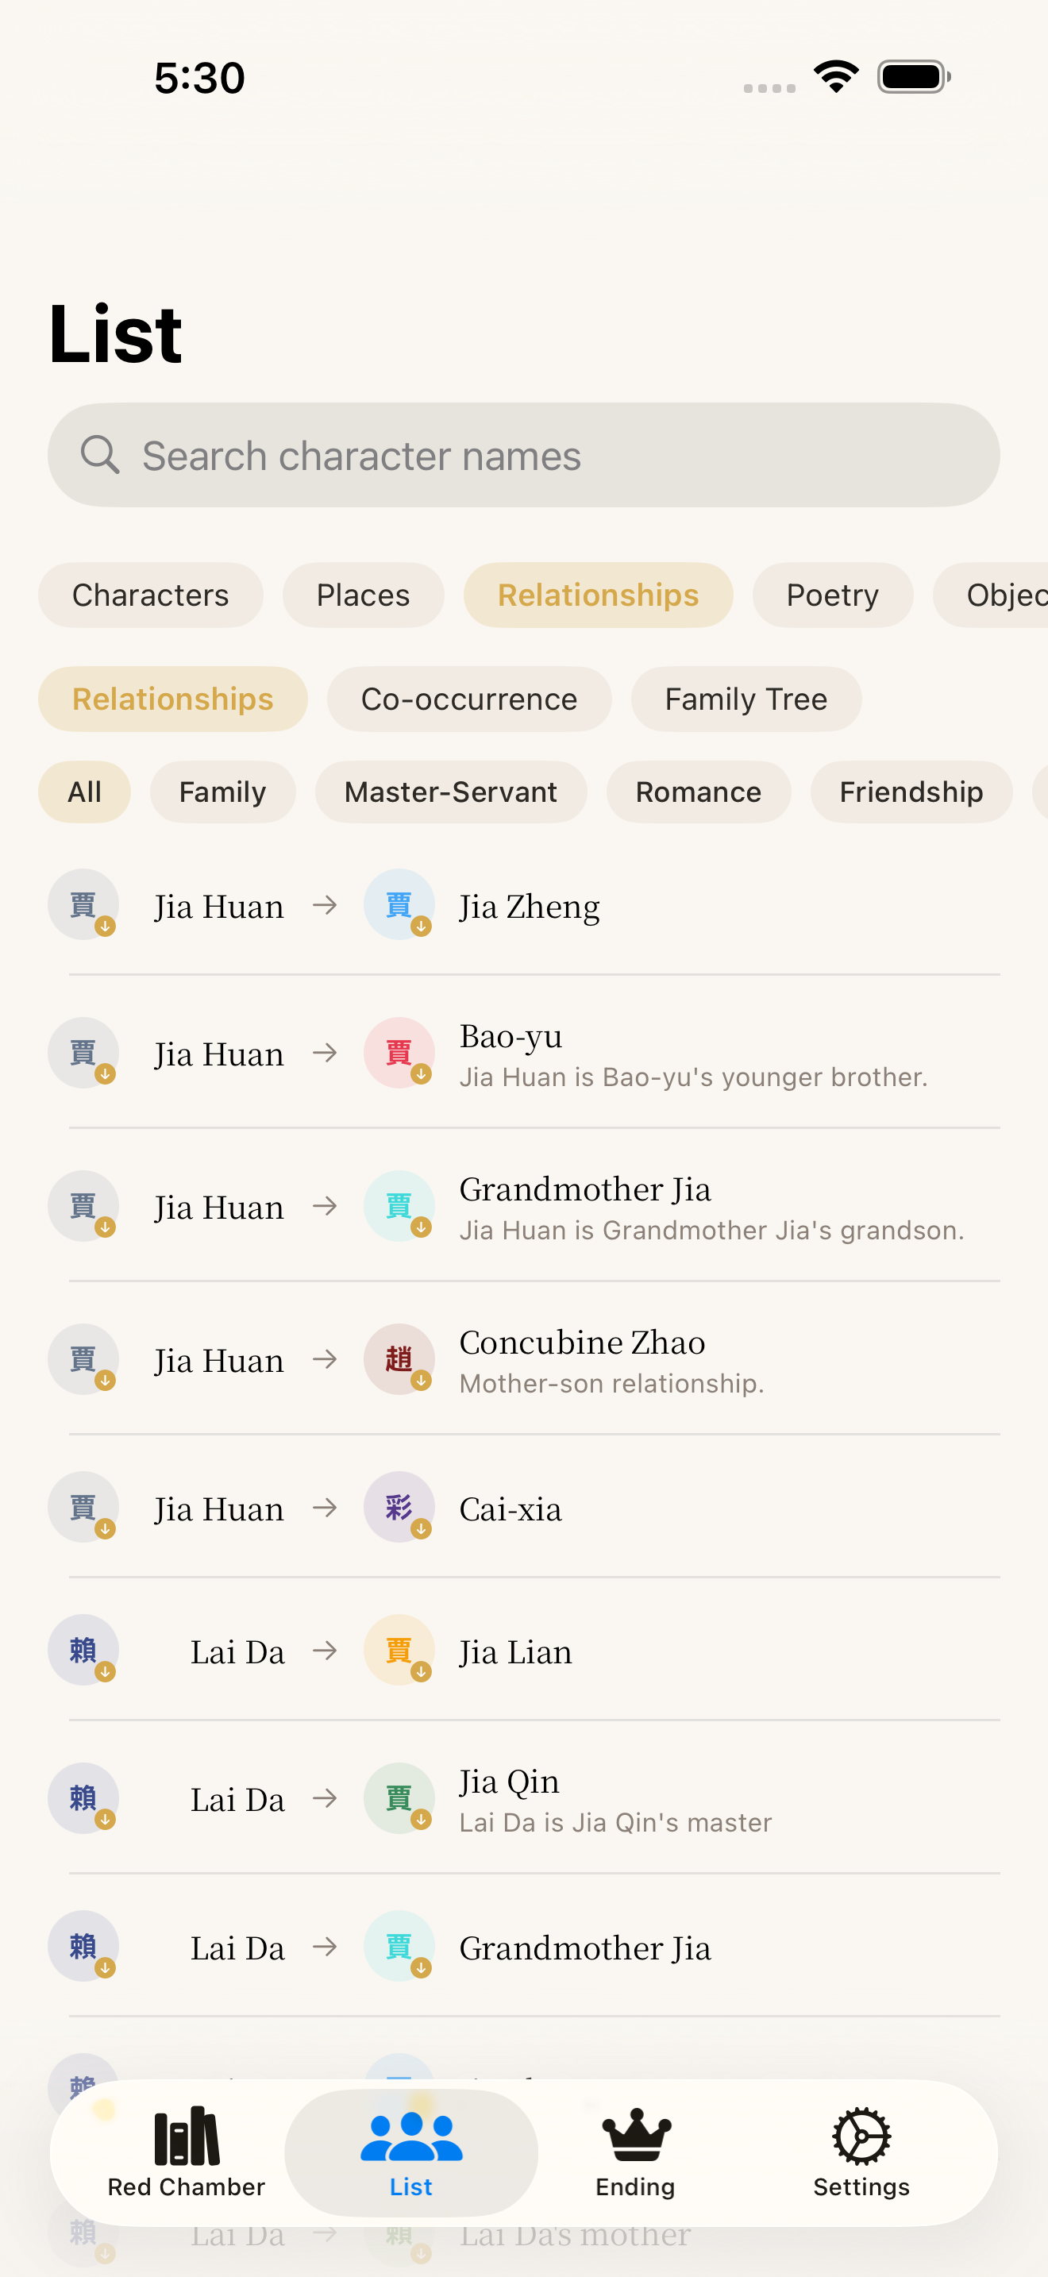Toggle the Romance relationship filter
1048x2277 pixels.
click(698, 792)
